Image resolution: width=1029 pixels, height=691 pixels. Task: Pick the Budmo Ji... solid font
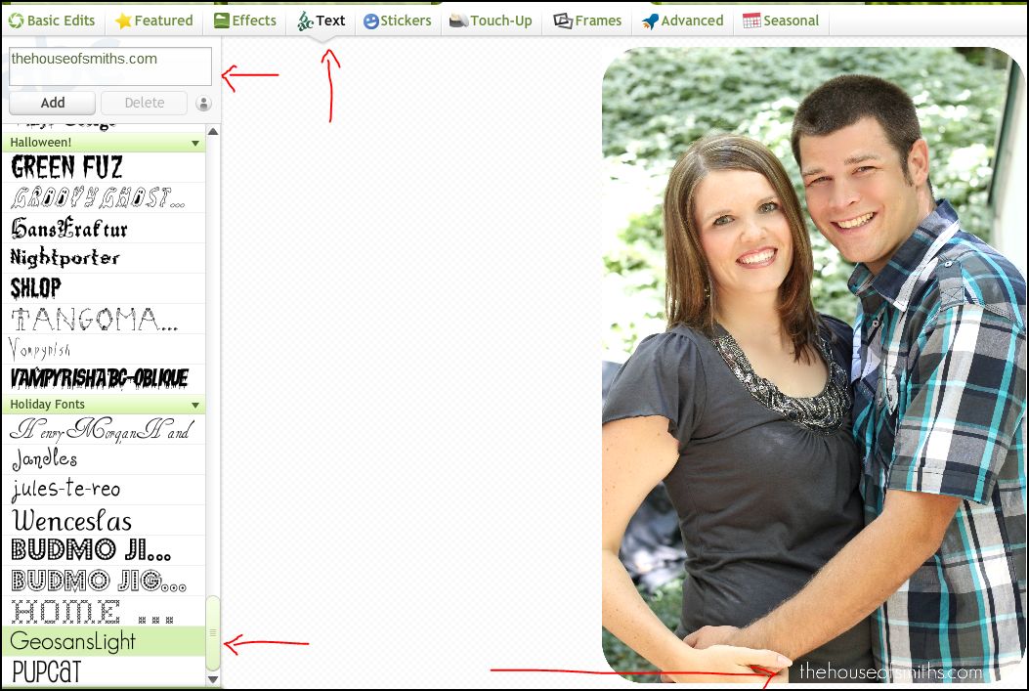click(104, 550)
